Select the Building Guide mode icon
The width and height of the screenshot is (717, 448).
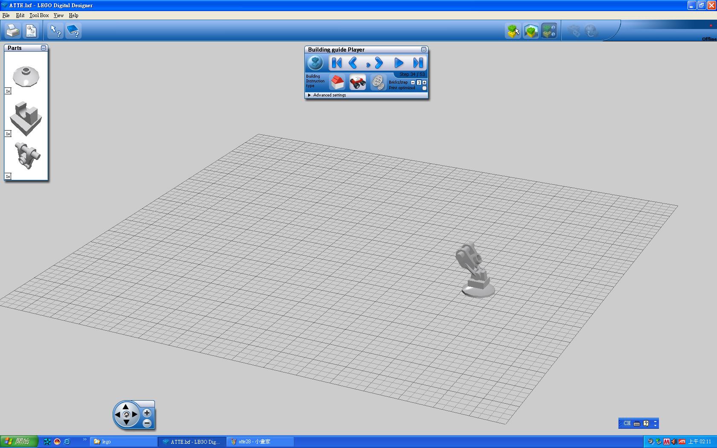point(549,31)
